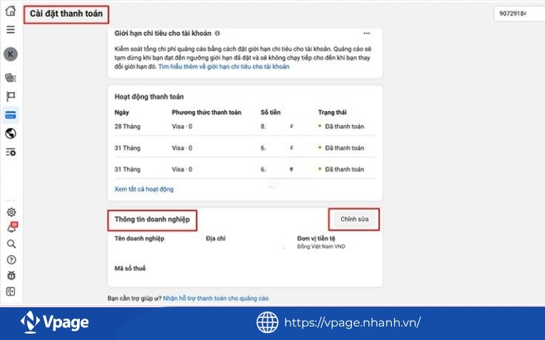View notifications via the bell icon
Image resolution: width=545 pixels, height=340 pixels.
[x=10, y=228]
